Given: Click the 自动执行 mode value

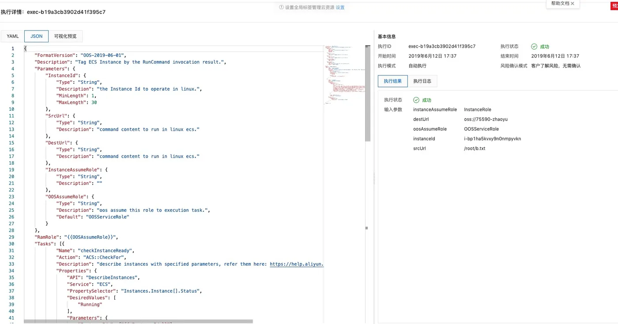Looking at the screenshot, I should 418,66.
